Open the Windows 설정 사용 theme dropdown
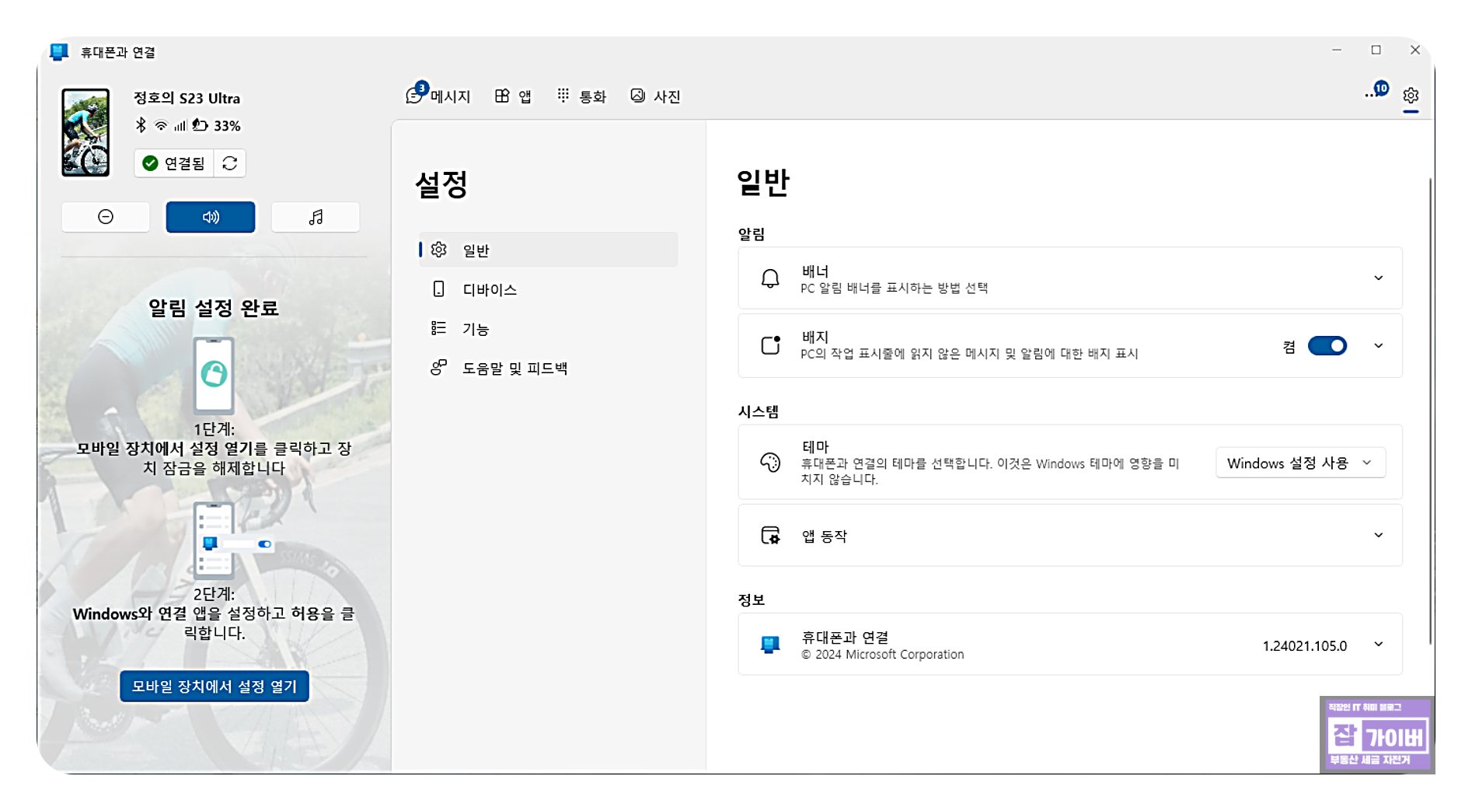The height and width of the screenshot is (811, 1472). tap(1300, 462)
